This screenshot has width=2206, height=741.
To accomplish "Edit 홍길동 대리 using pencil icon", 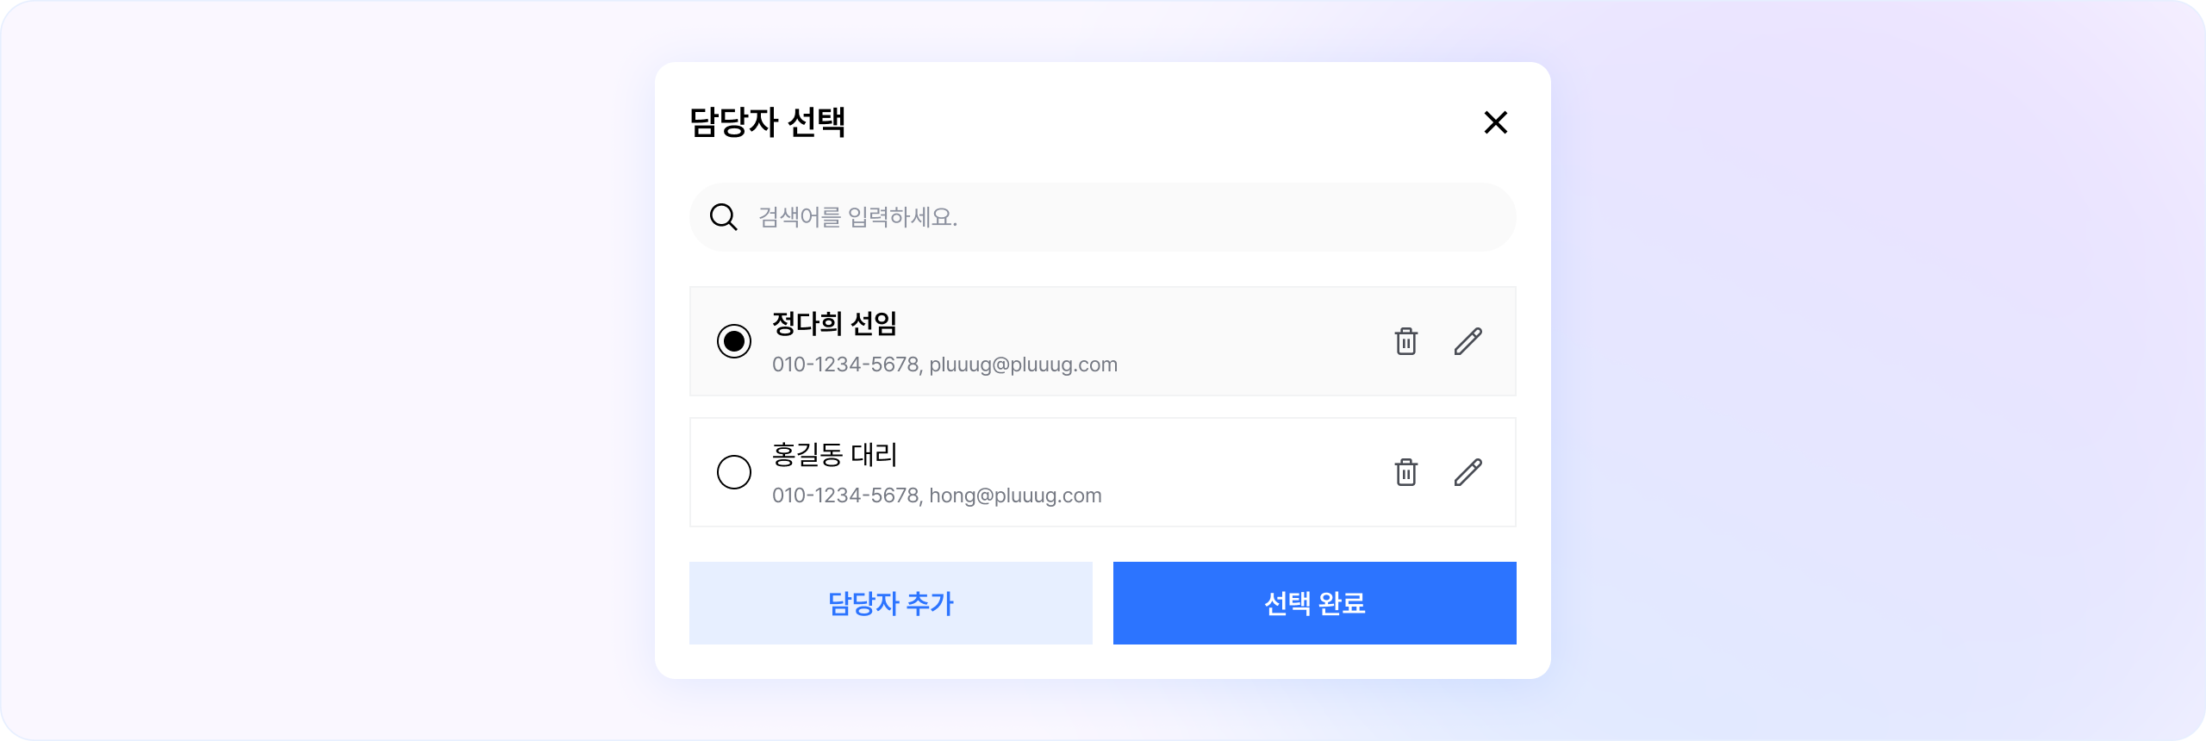I will pyautogui.click(x=1468, y=472).
